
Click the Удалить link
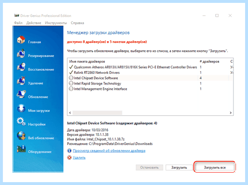pyautogui.click(x=79, y=157)
